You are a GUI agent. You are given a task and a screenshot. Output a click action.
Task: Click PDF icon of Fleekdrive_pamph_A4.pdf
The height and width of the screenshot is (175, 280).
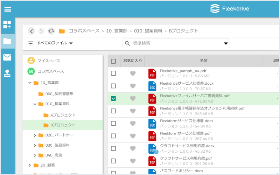tap(152, 73)
